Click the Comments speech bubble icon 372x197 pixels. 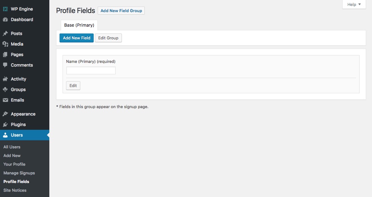(x=5, y=65)
